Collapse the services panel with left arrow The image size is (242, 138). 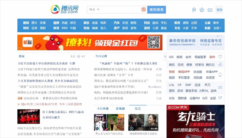[x=165, y=57]
